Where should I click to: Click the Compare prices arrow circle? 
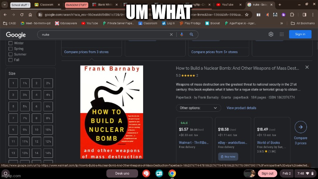pyautogui.click(x=300, y=127)
